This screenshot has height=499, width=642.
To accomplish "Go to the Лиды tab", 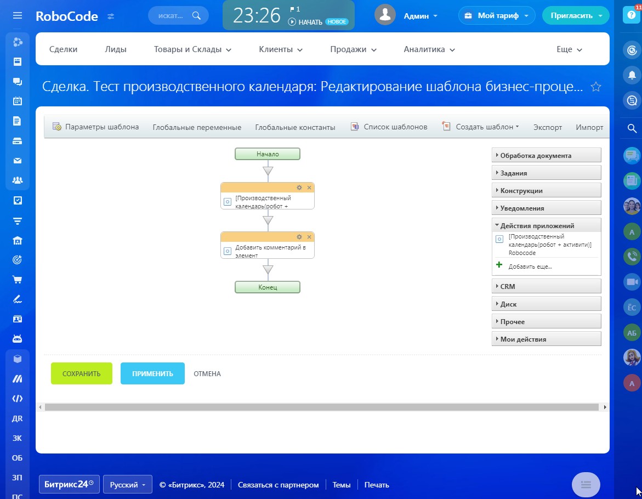I will [116, 49].
